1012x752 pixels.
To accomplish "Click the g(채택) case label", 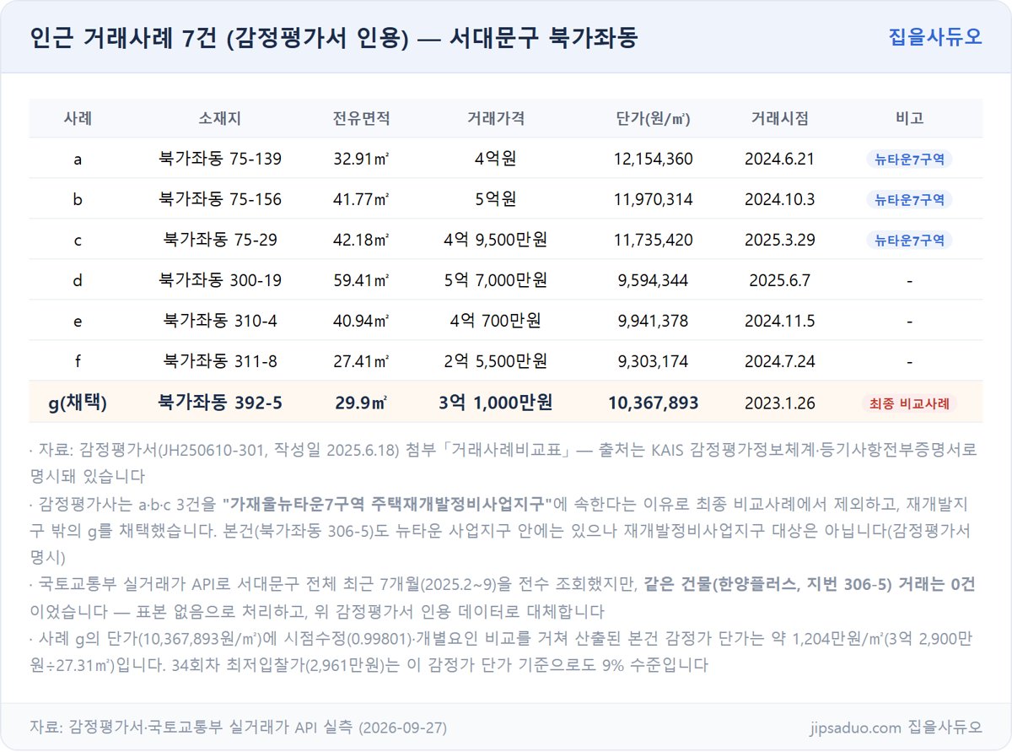I will [x=78, y=403].
